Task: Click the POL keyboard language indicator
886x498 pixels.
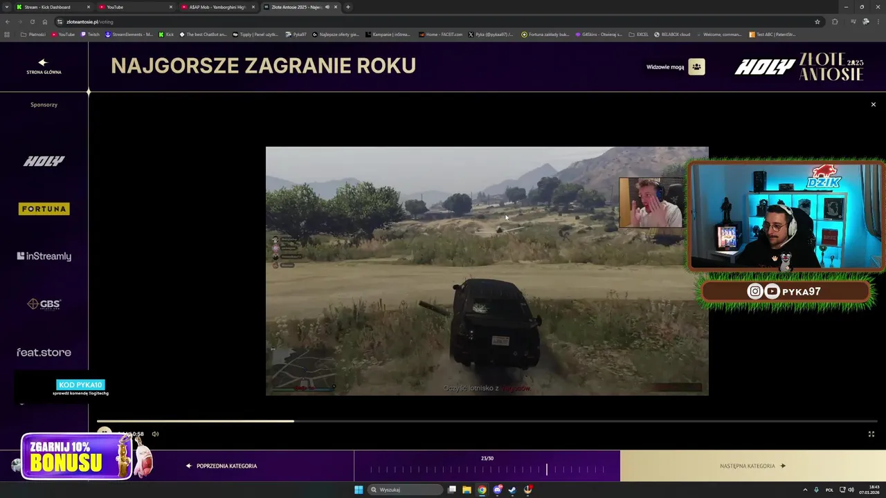Action: [x=829, y=490]
